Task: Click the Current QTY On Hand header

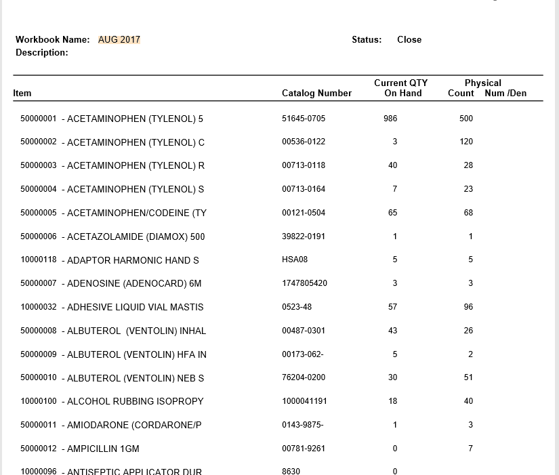Action: [x=401, y=88]
